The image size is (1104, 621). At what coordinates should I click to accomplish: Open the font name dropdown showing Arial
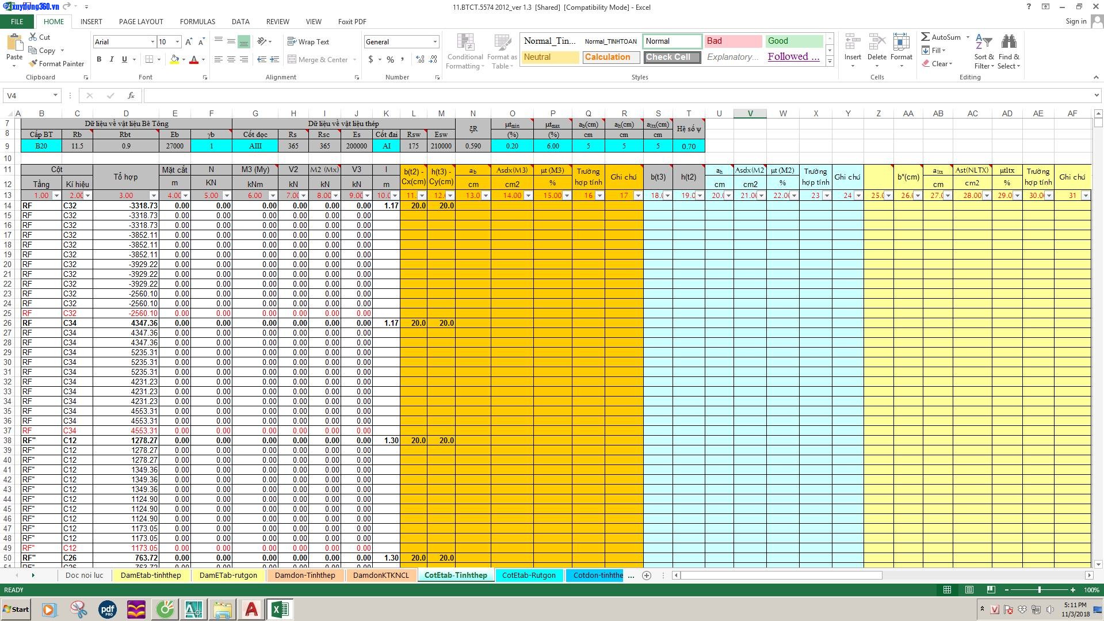tap(152, 42)
